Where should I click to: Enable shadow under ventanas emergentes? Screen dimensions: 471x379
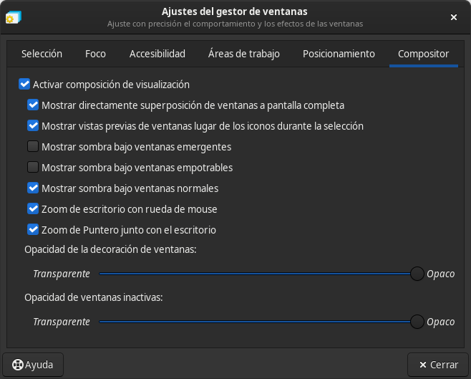point(33,147)
